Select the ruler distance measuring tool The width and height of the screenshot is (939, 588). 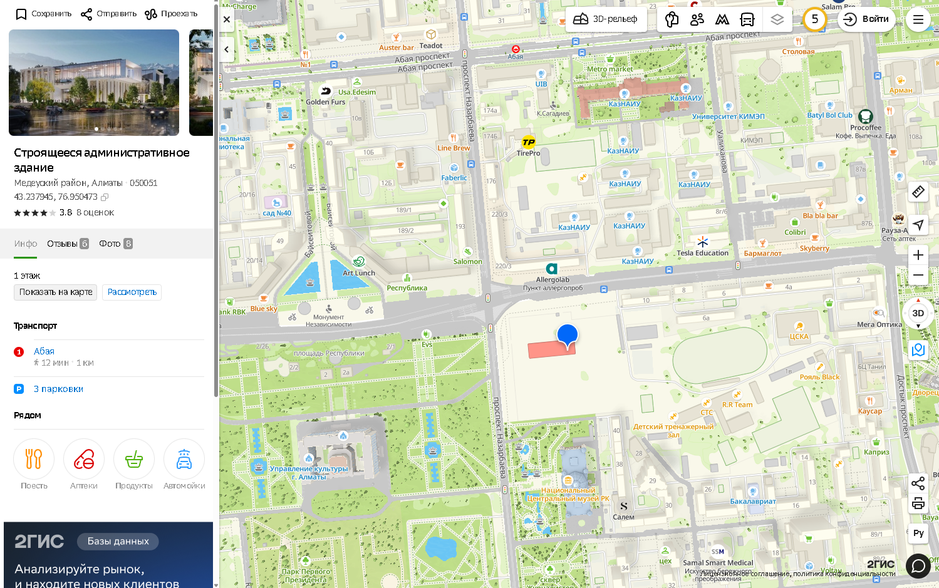(918, 192)
